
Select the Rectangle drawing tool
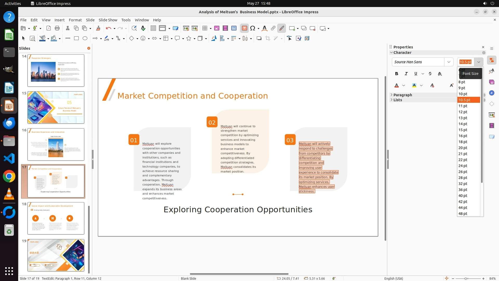(x=76, y=39)
